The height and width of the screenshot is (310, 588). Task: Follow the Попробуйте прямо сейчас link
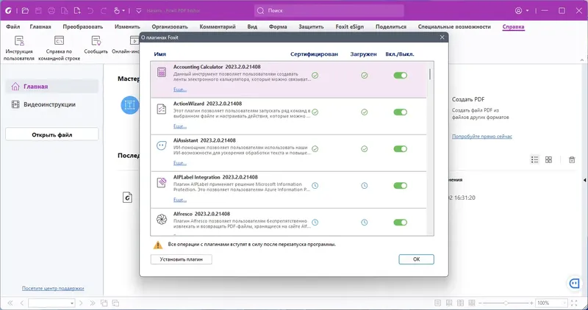click(482, 137)
